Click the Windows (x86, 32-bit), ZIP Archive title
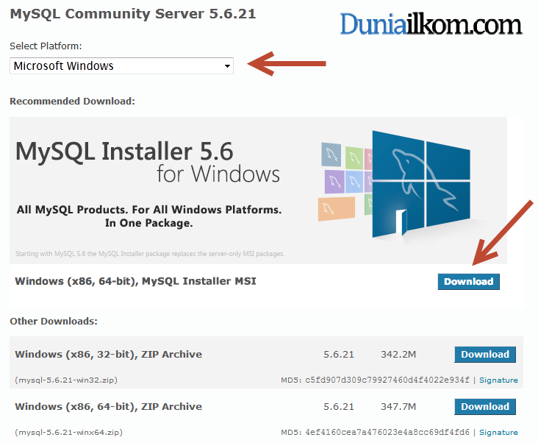The height and width of the screenshot is (443, 538). pos(109,355)
